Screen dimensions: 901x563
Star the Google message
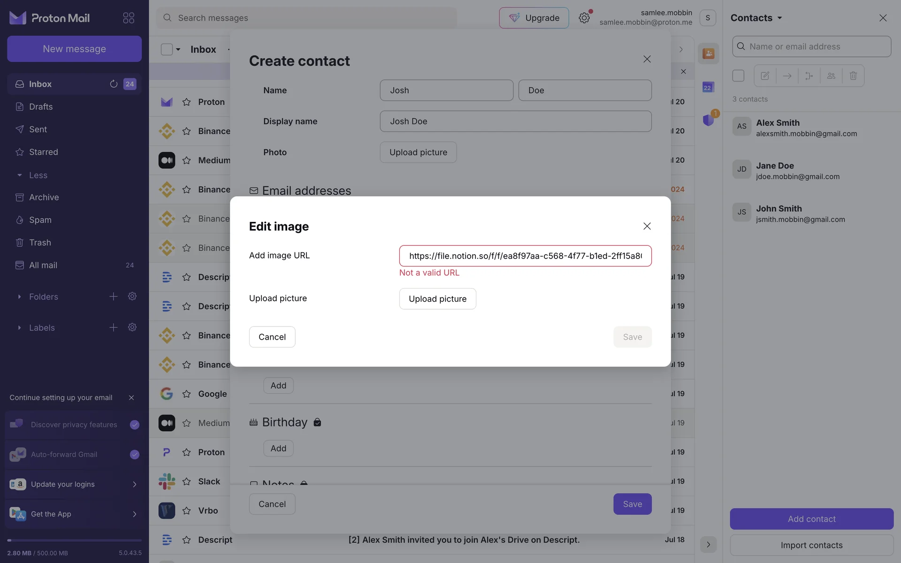(x=186, y=394)
